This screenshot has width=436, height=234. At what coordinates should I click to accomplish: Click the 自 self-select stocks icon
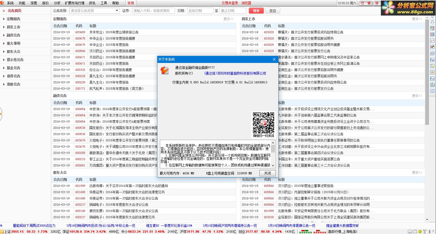(x=432, y=72)
